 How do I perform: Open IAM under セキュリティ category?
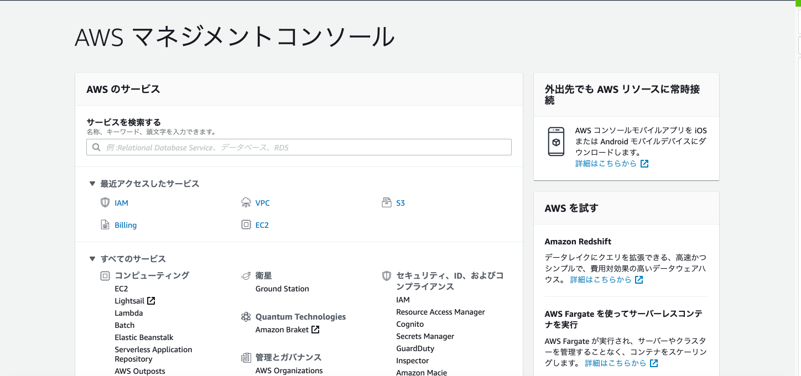(x=403, y=300)
